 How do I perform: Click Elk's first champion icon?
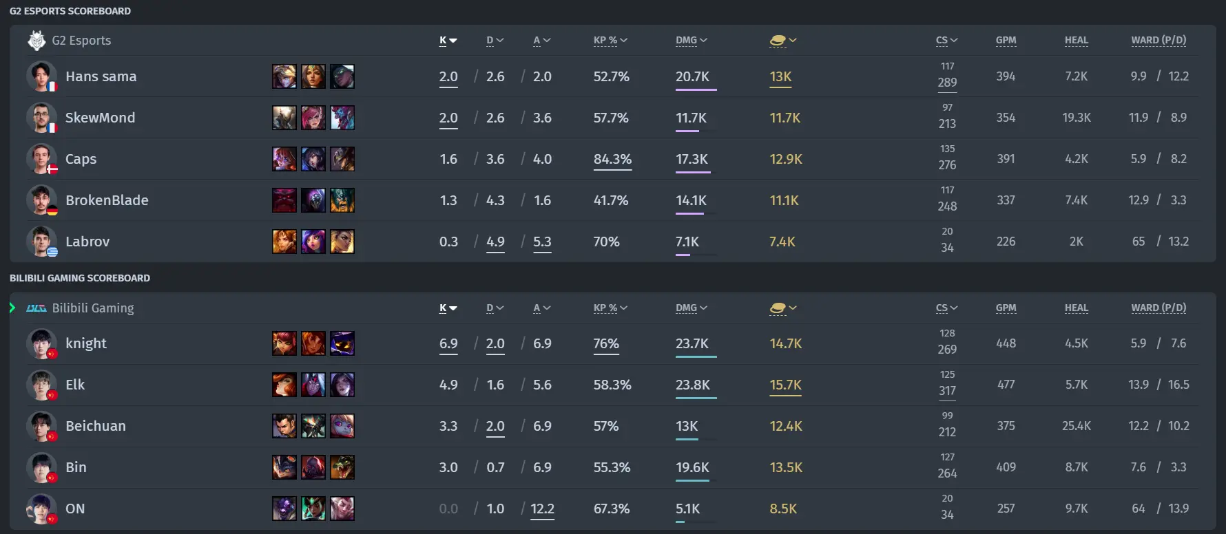click(x=284, y=385)
